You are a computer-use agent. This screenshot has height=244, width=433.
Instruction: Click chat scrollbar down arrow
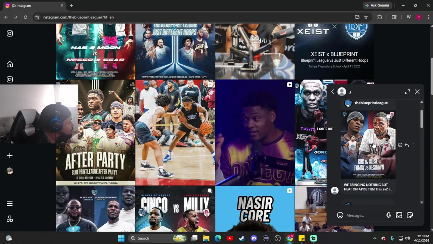pyautogui.click(x=421, y=202)
